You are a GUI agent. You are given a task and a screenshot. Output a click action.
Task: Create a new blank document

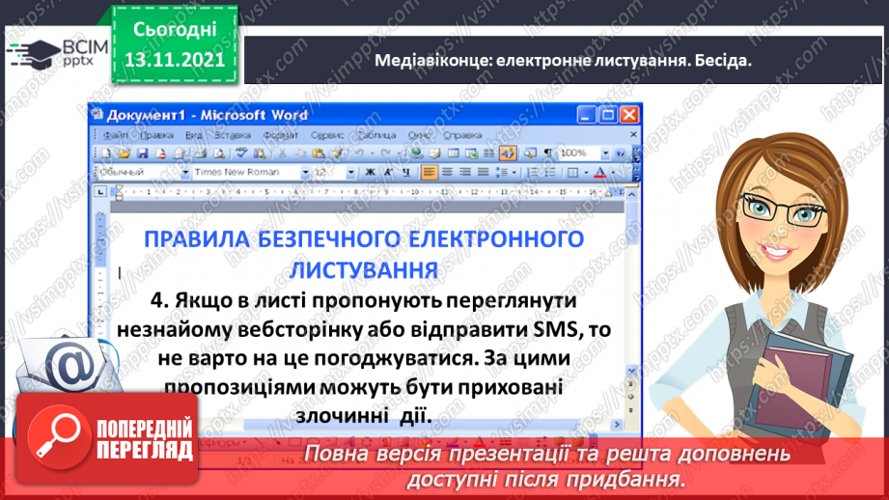pyautogui.click(x=105, y=153)
